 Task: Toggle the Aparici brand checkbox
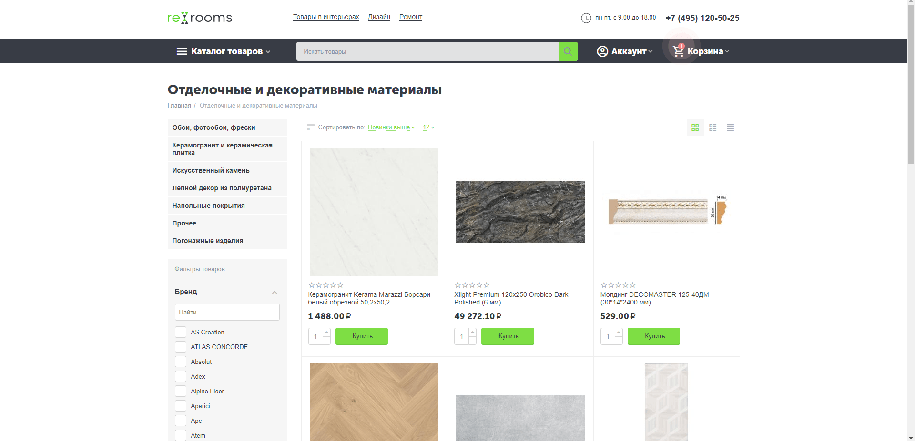coord(181,406)
